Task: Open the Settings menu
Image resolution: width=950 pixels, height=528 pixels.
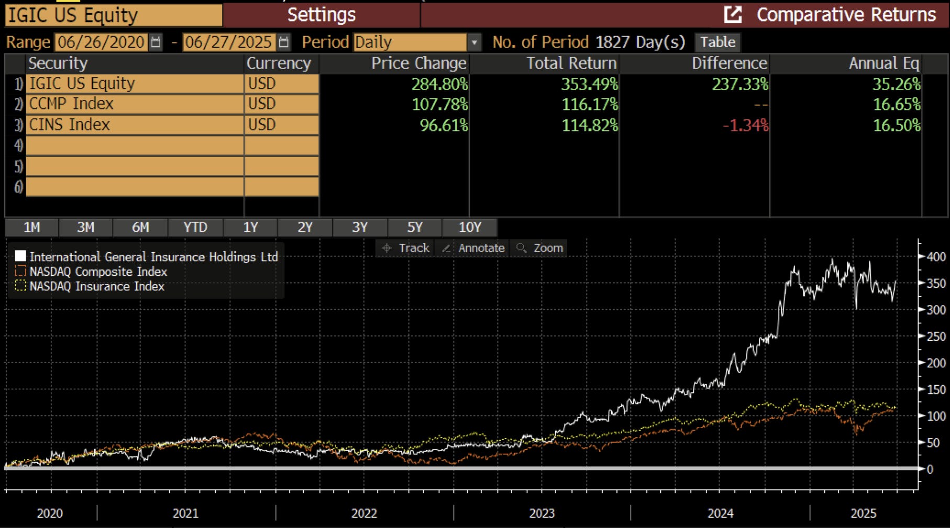Action: tap(322, 15)
